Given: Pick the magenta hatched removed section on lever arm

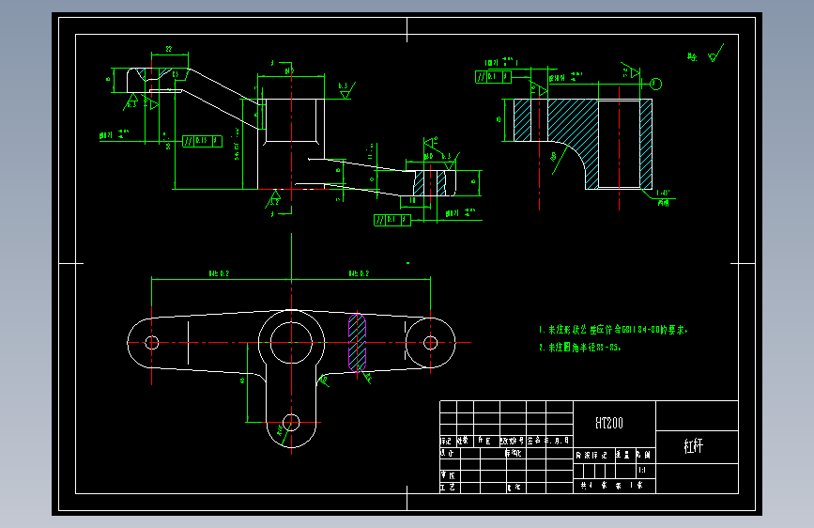Looking at the screenshot, I should pyautogui.click(x=357, y=343).
